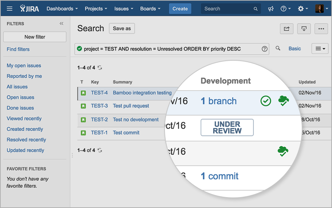
Task: Click the JQL syntax help question icon
Action: (265, 49)
